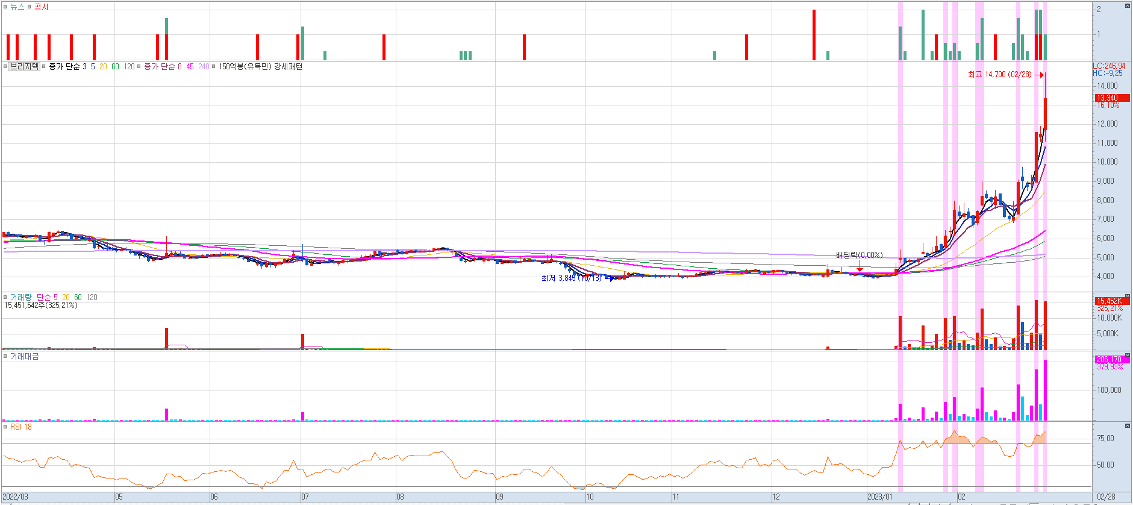Viewport: 1133px width, 505px height.
Task: Close the news and disclosure panel
Action: tap(1128, 5)
